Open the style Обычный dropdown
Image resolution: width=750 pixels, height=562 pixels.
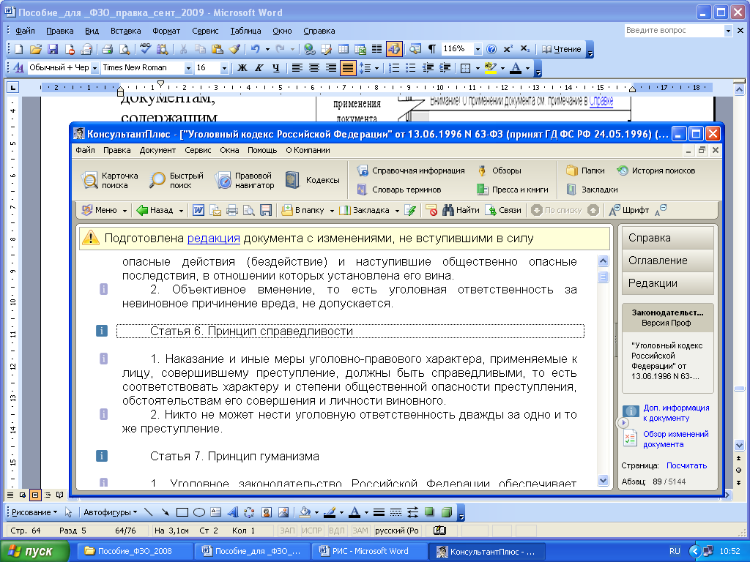pos(94,68)
